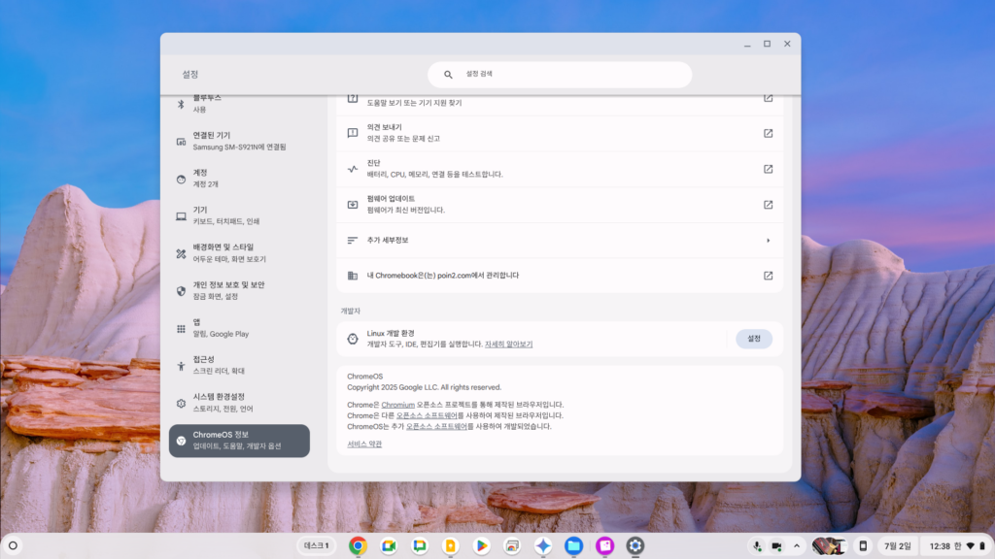The image size is (995, 559).
Task: Expand the tray with the up chevron
Action: [x=797, y=545]
